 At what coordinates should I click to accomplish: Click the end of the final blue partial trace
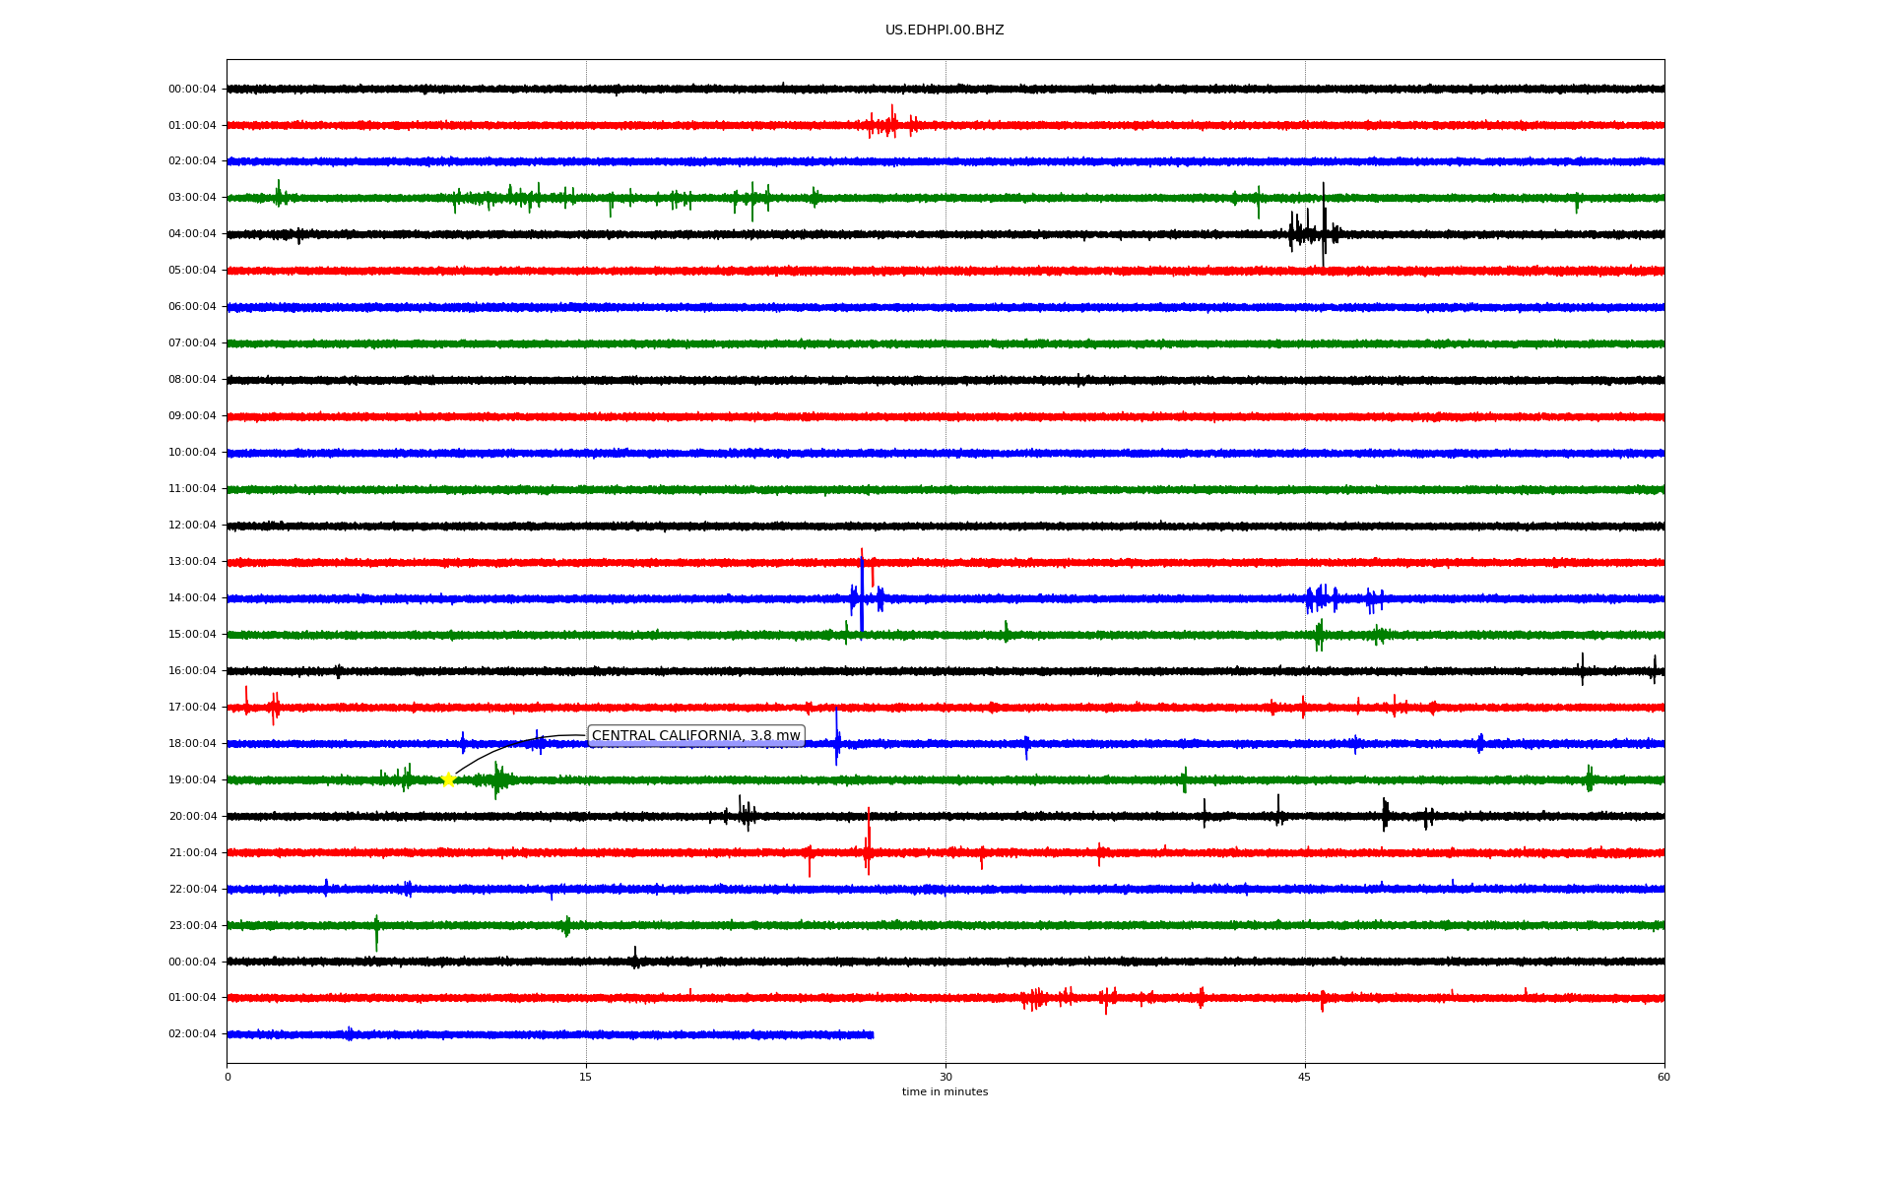[872, 1034]
